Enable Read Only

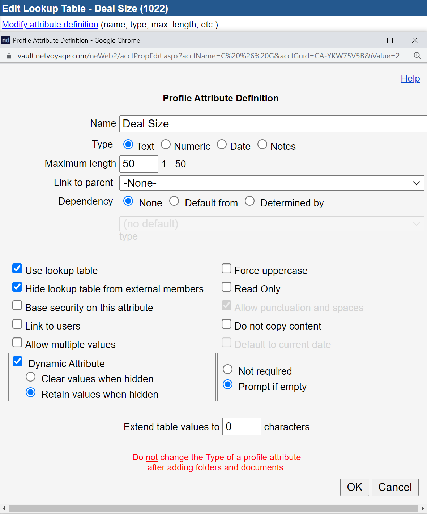226,287
